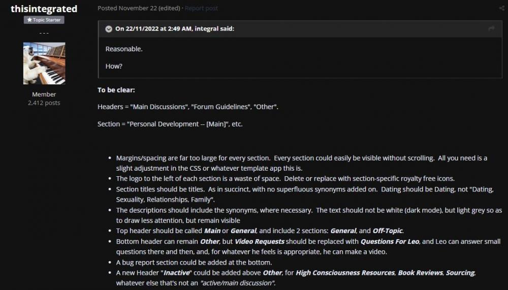The height and width of the screenshot is (290, 508).
Task: Click the (edited) label in post header
Action: tap(169, 9)
